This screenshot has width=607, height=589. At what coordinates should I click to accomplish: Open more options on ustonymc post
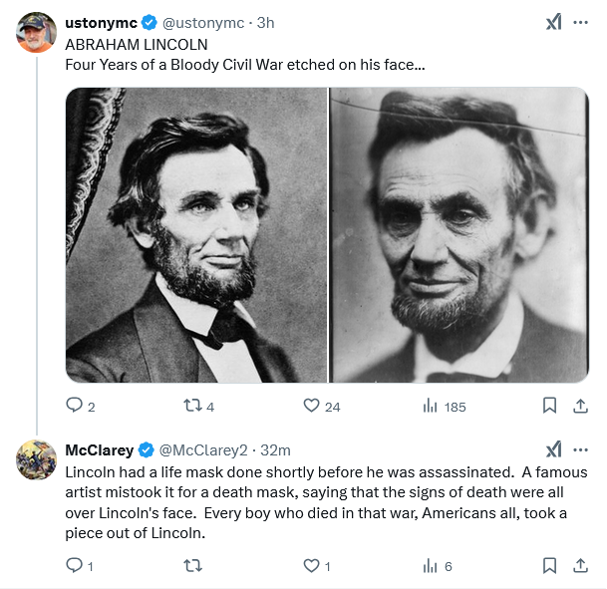point(581,23)
